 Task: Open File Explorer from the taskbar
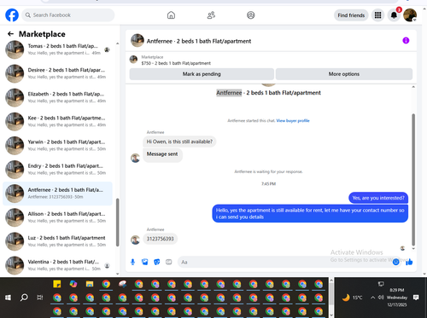90,284
